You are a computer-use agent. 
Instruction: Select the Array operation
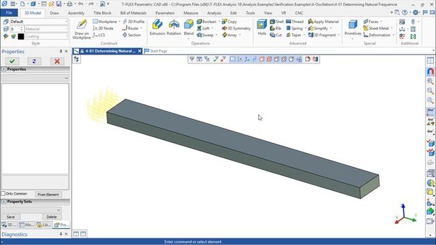tap(230, 35)
